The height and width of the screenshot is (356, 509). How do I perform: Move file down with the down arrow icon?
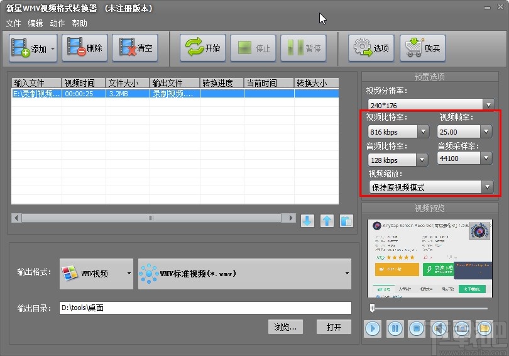pyautogui.click(x=307, y=221)
